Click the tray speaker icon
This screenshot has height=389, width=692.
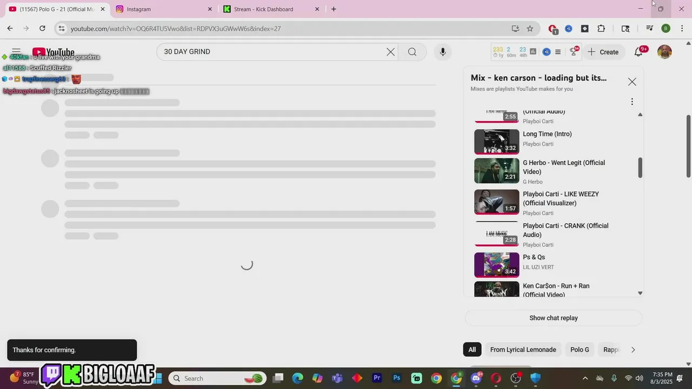point(640,378)
